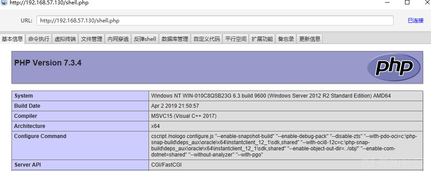Click the PHP Version 7.3.4 header
This screenshot has height=171, width=431.
pyautogui.click(x=48, y=63)
